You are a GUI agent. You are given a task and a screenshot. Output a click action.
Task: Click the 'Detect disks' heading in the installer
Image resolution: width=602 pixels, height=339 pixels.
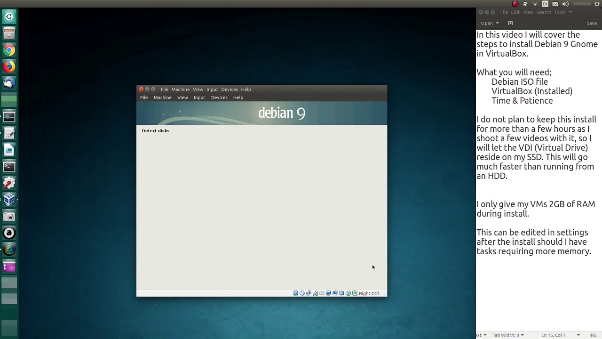pos(156,130)
